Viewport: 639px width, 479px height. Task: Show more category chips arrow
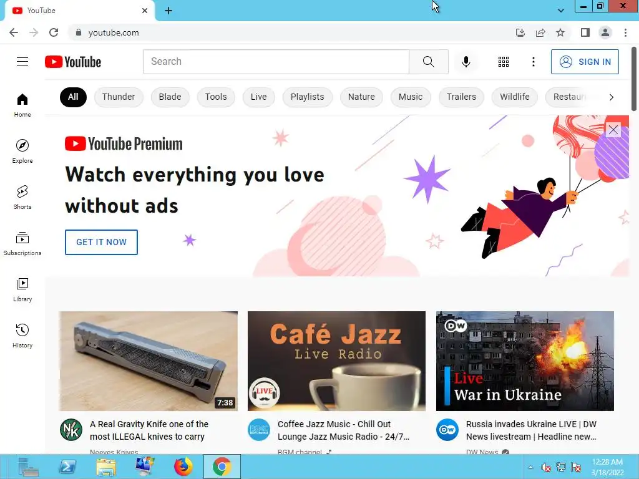pyautogui.click(x=611, y=97)
